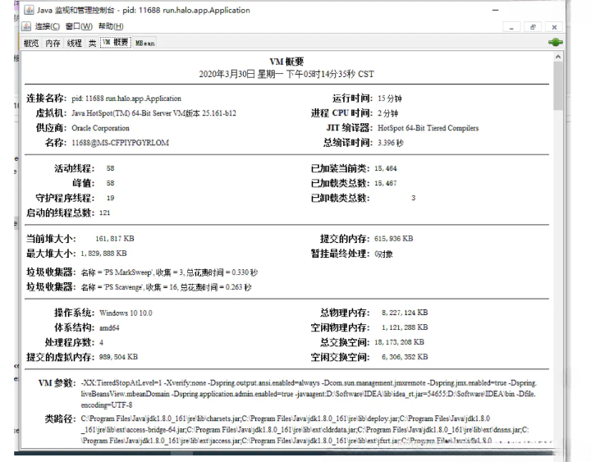
Task: Switch to the MBean tab
Action: 145,43
